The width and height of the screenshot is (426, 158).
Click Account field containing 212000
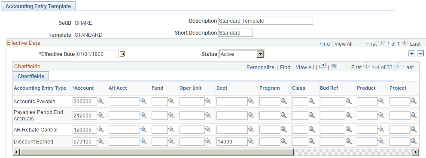coord(85,116)
